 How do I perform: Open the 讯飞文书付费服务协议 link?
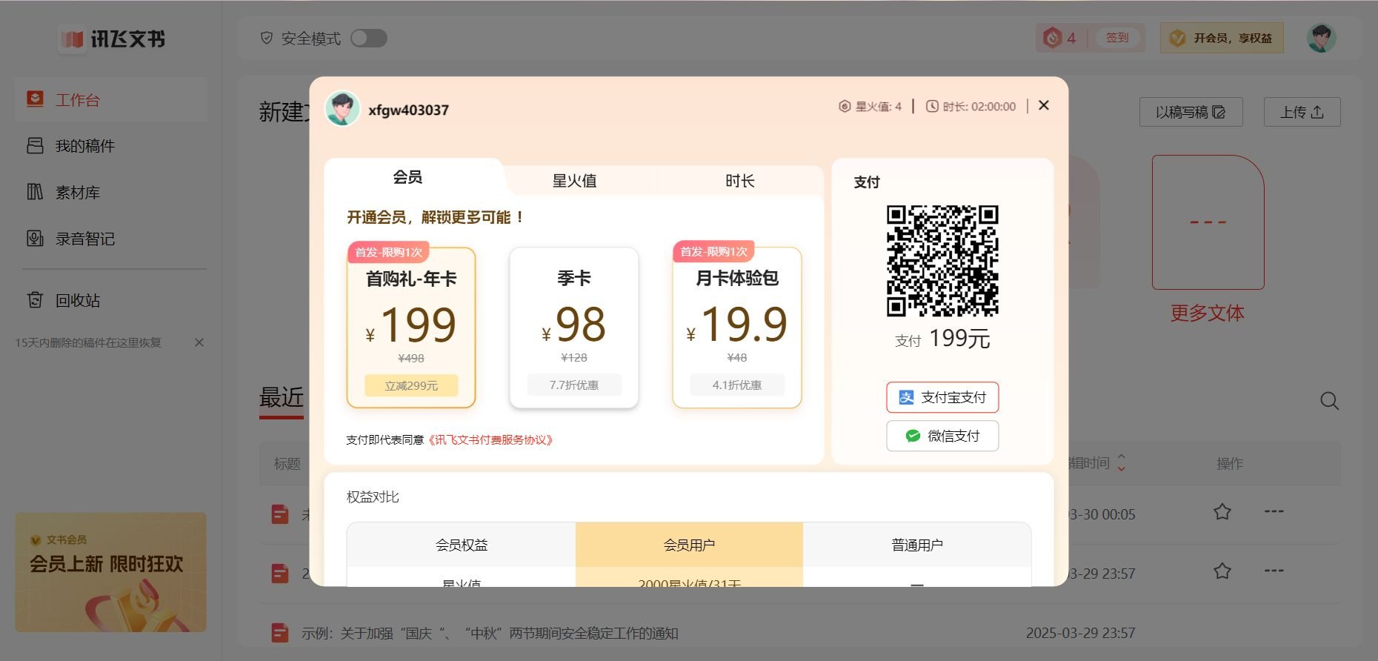tap(490, 439)
